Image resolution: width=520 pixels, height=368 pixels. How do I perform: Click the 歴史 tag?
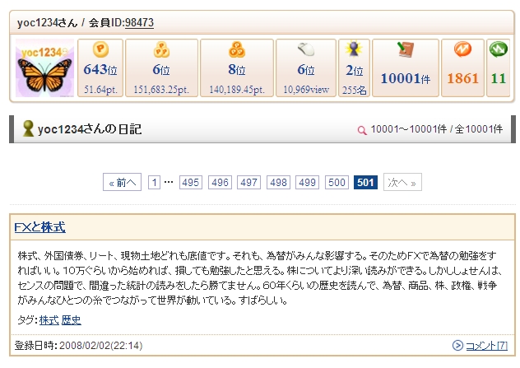pos(72,319)
